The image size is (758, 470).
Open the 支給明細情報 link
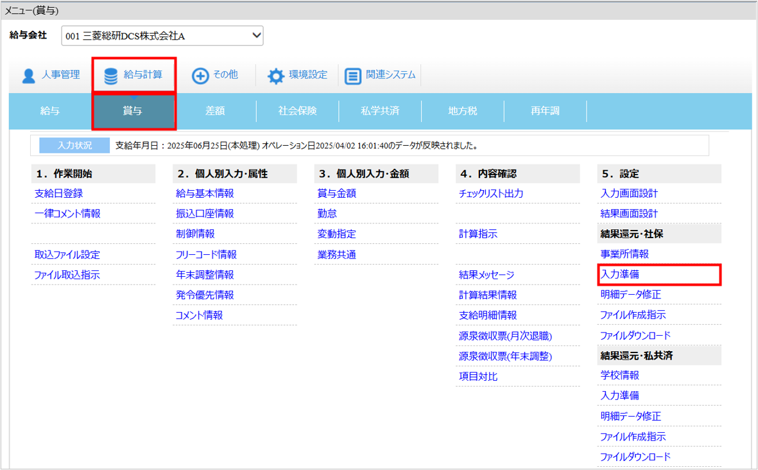pos(488,315)
